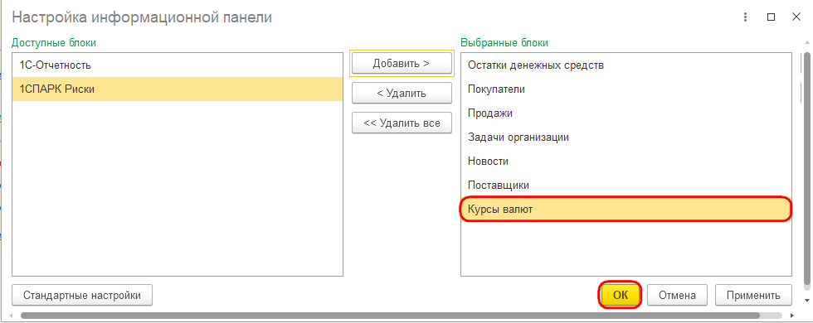This screenshot has width=813, height=323.
Task: Select Задачи организации block
Action: click(626, 137)
